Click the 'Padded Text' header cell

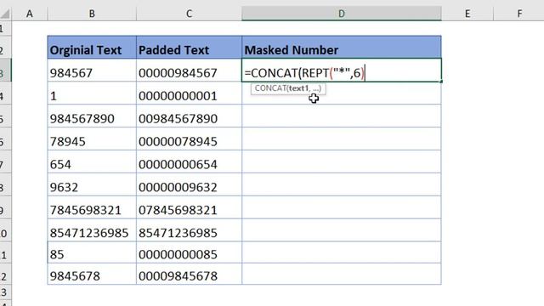tap(189, 48)
